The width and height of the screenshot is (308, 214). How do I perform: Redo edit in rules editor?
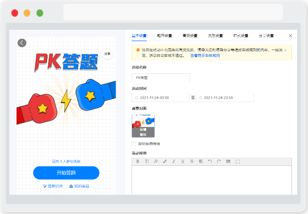pyautogui.click(x=219, y=162)
